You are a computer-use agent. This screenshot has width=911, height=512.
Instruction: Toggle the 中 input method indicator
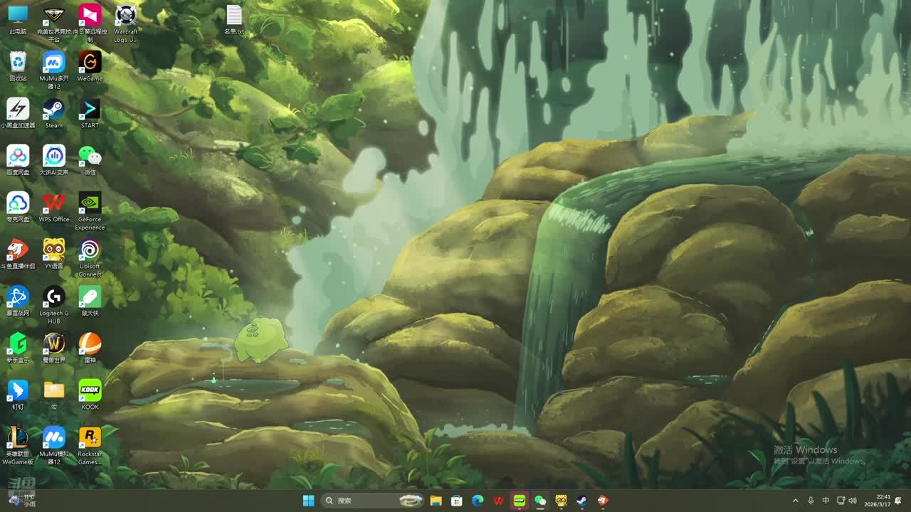[826, 501]
